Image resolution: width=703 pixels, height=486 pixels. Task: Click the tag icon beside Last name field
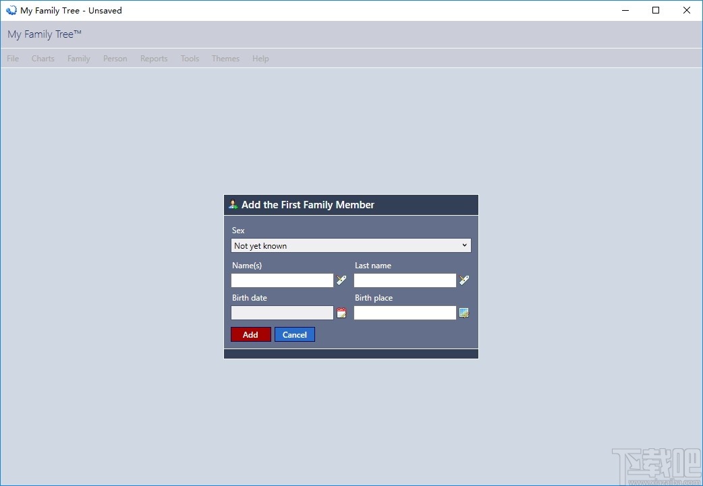click(464, 280)
